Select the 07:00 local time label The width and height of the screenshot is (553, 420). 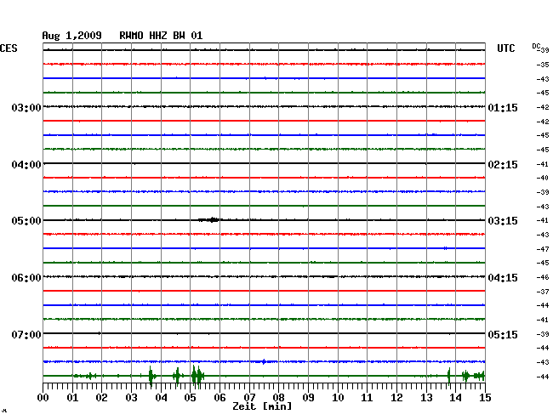click(x=26, y=334)
